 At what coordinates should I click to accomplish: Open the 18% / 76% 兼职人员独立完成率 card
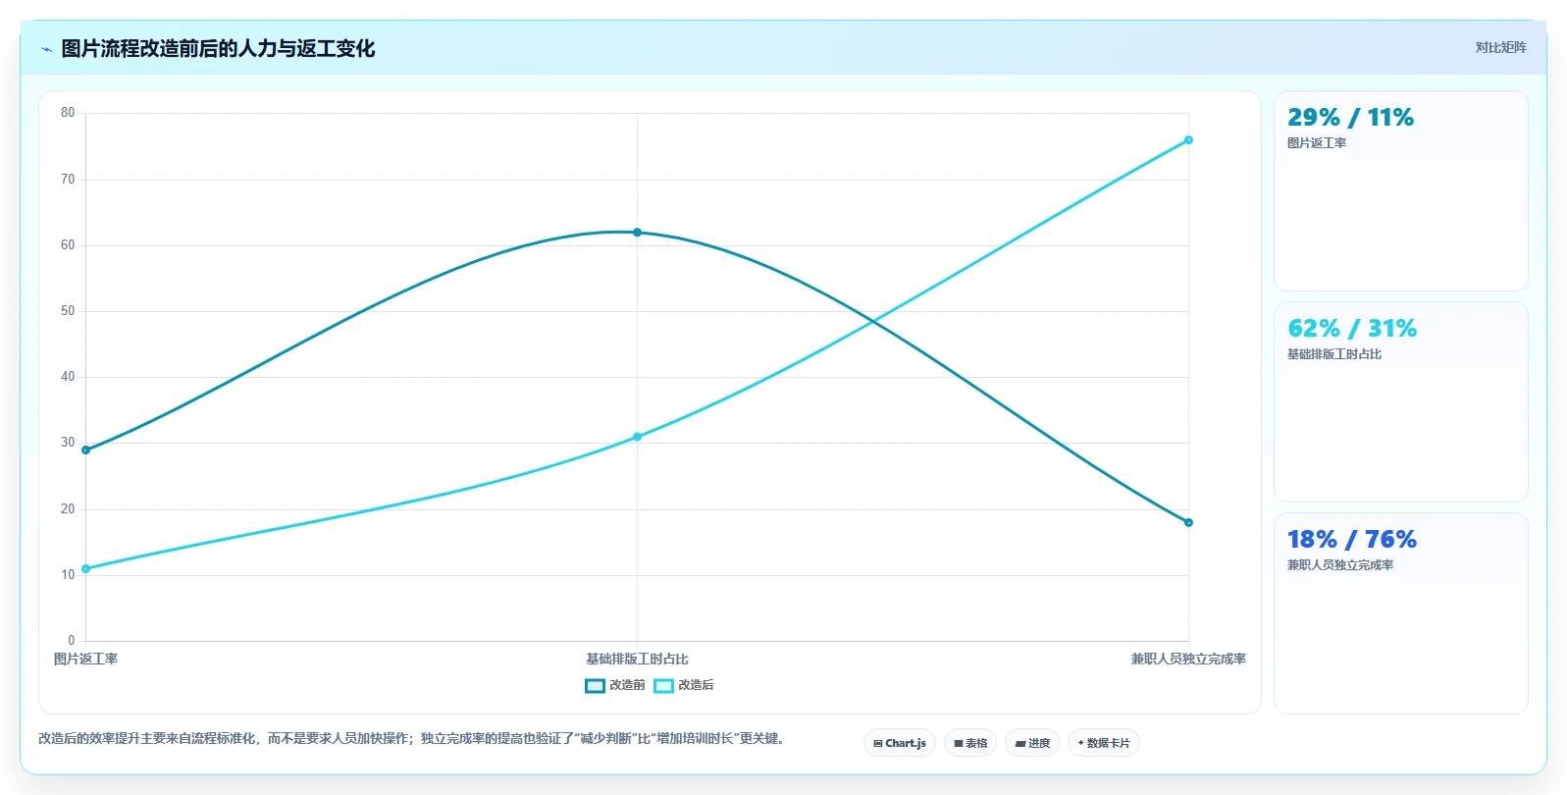1400,612
